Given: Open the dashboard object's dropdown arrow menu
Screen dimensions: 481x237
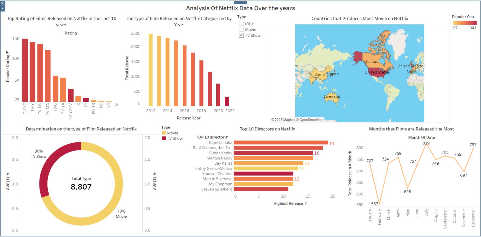Looking at the screenshot, I should (2, 9).
